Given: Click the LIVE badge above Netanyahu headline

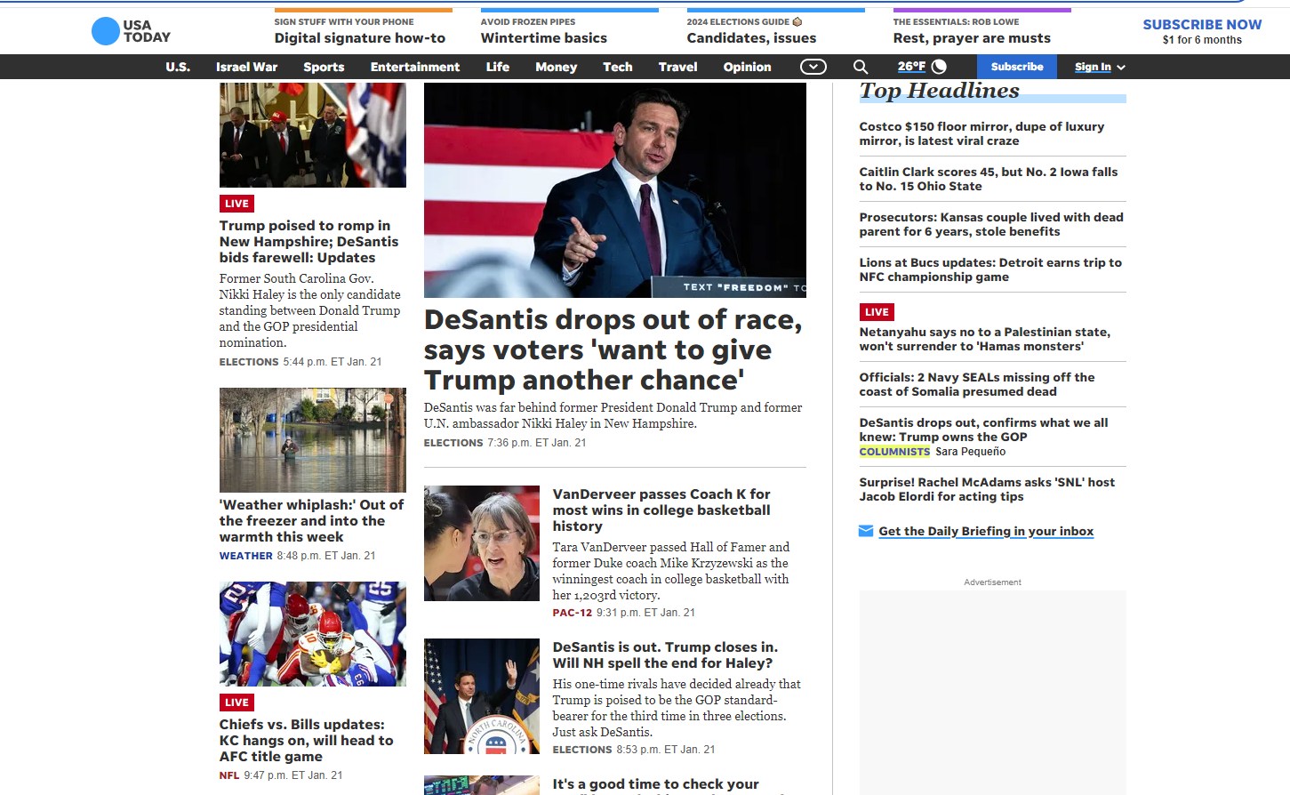Looking at the screenshot, I should [x=877, y=312].
